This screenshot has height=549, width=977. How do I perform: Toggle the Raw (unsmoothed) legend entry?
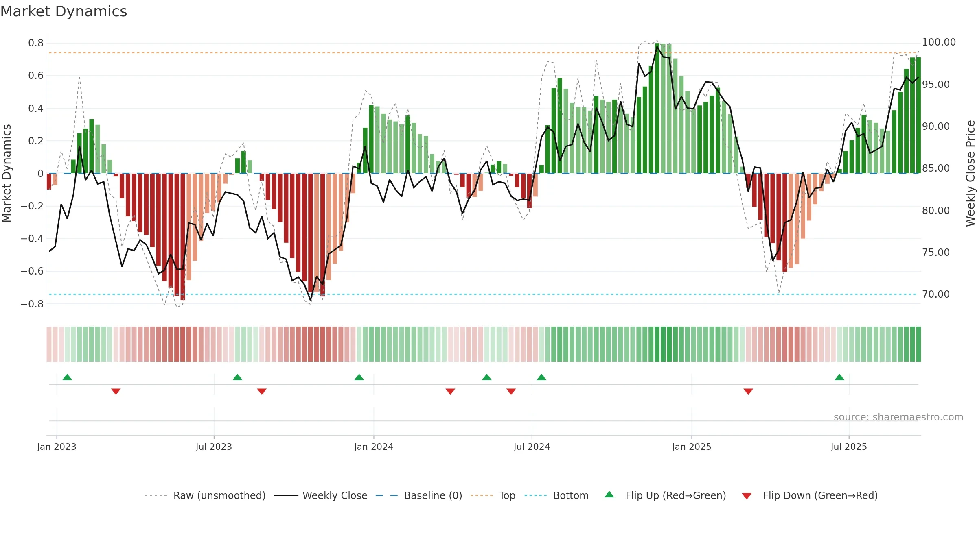tap(205, 495)
